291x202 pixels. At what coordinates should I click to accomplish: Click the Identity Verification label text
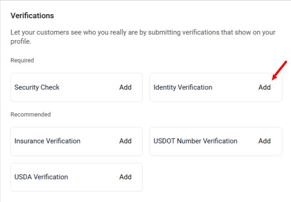(x=183, y=87)
